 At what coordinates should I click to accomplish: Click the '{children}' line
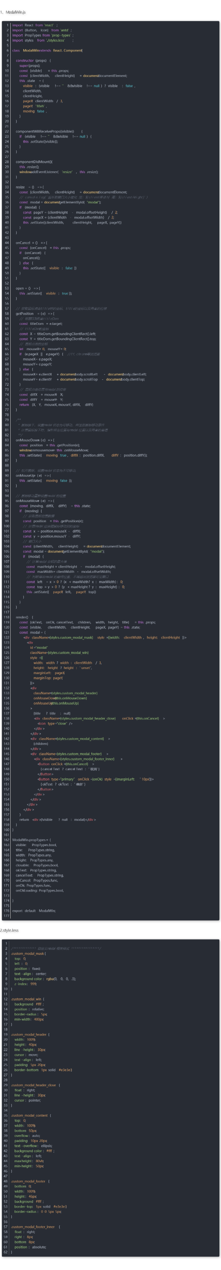[x=41, y=744]
